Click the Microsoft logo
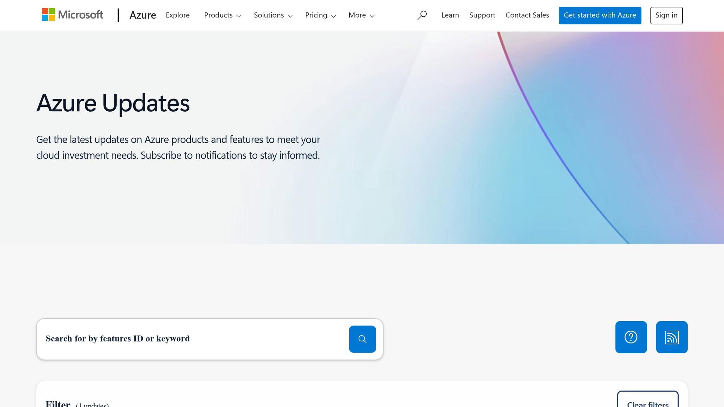The width and height of the screenshot is (724, 407). (x=72, y=15)
